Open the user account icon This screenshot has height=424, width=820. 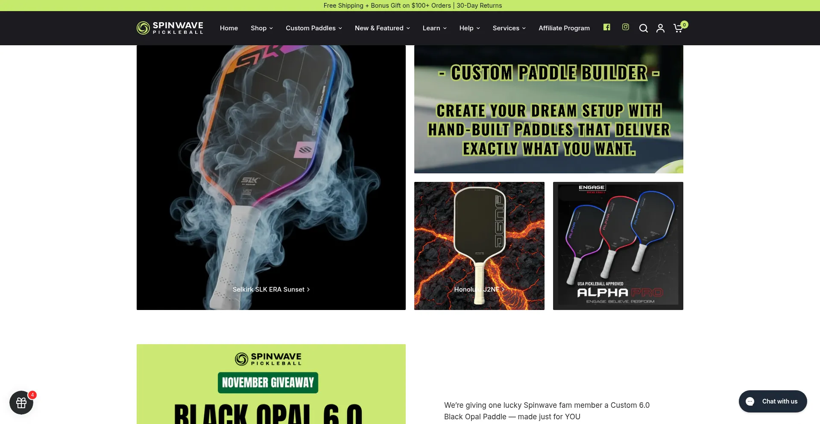coord(660,28)
